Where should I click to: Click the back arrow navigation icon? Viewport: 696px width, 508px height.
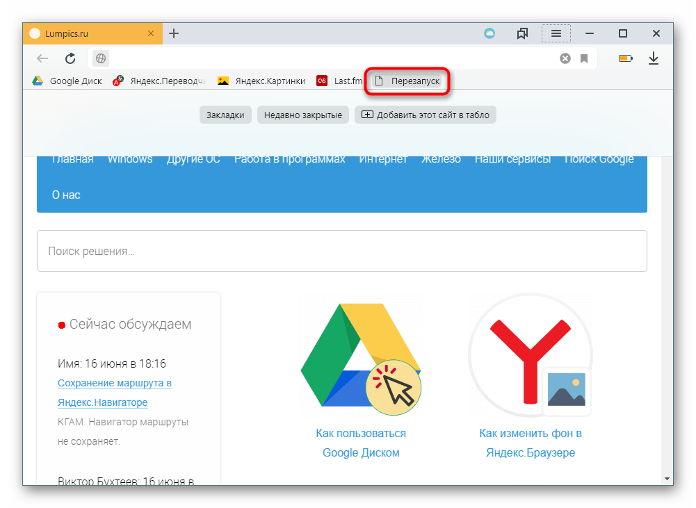point(42,59)
